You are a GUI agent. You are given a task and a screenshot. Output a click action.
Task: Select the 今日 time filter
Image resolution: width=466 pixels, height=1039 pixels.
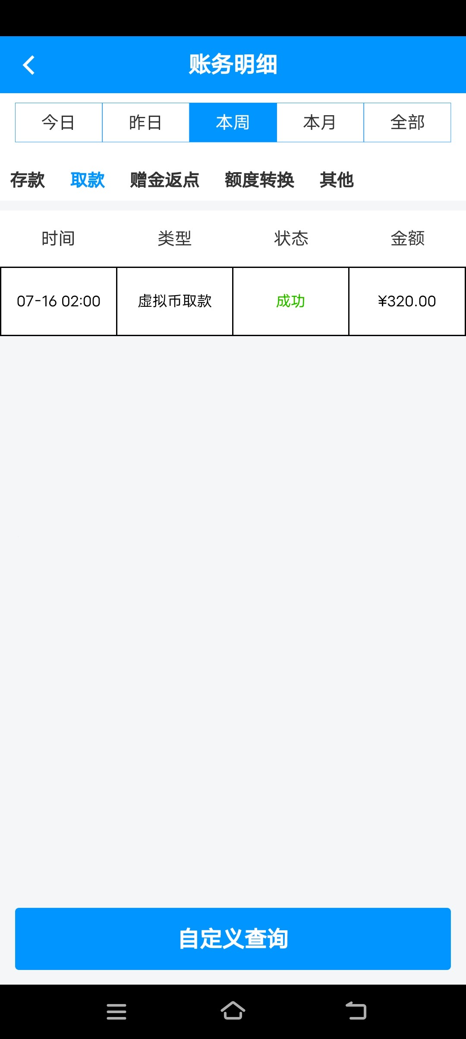click(59, 123)
